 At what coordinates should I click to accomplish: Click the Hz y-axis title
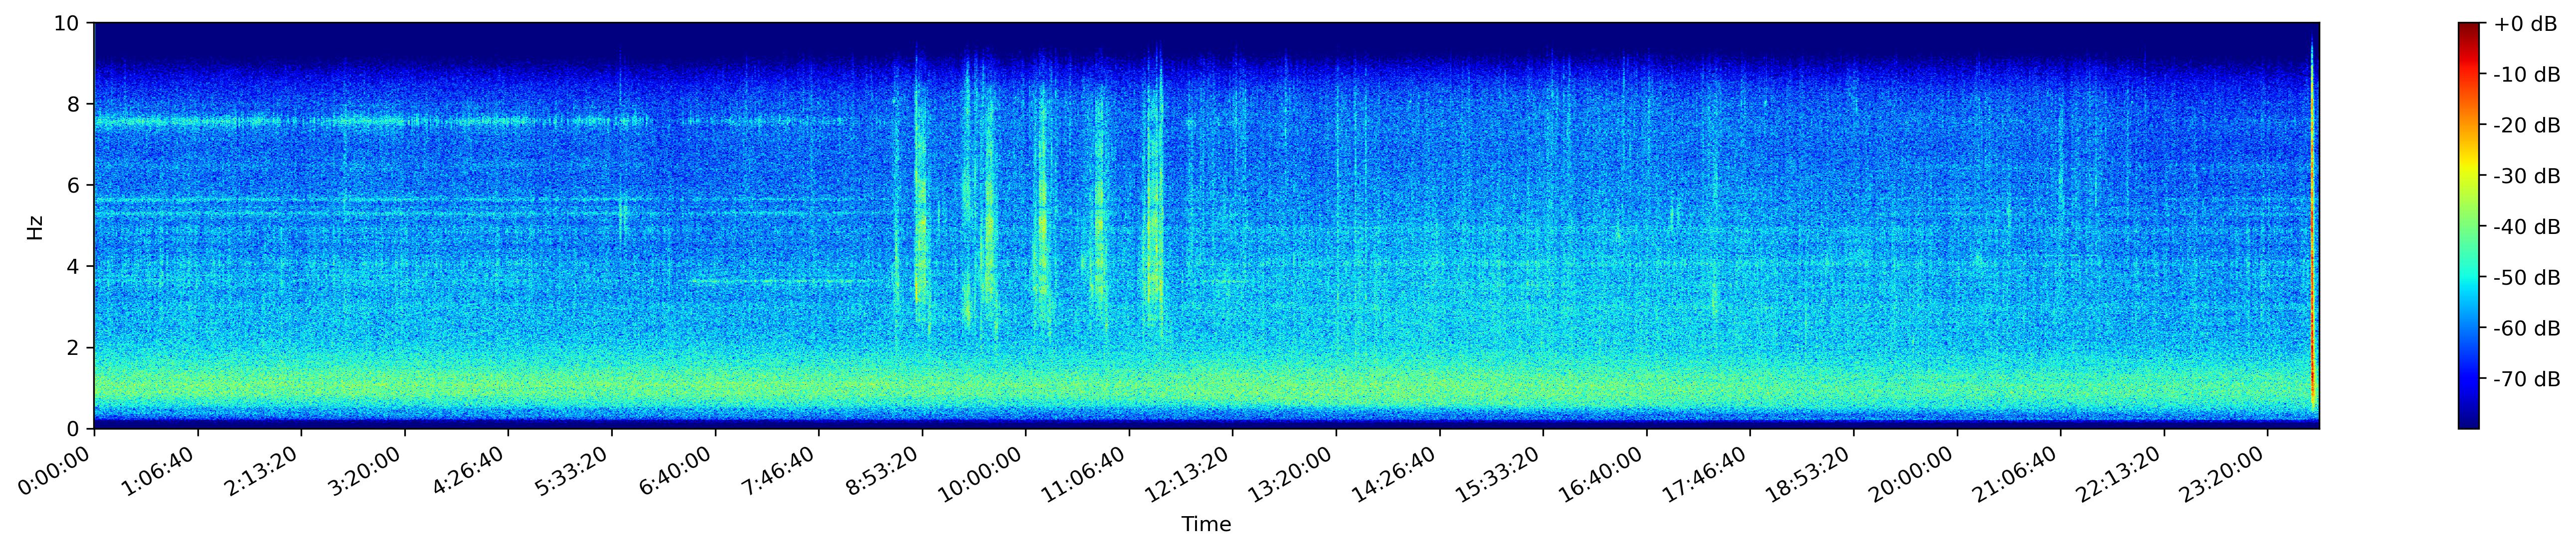pyautogui.click(x=36, y=226)
